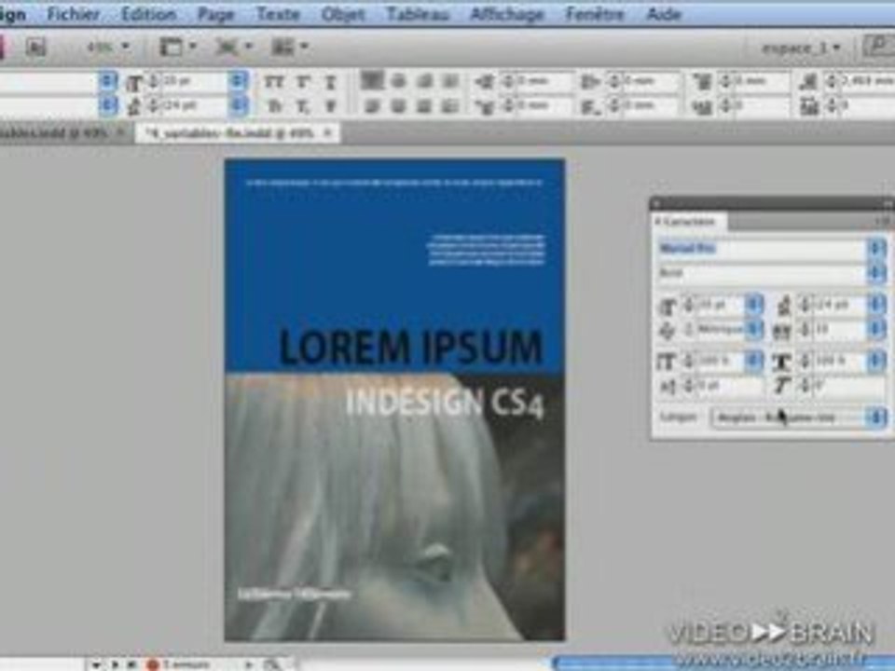Open the Affichage menu

point(507,14)
